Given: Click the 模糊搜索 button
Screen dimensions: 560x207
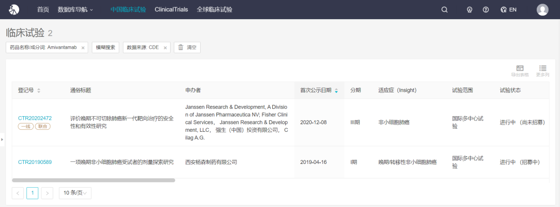Looking at the screenshot, I should tap(106, 47).
